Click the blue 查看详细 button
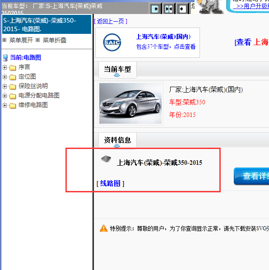 coord(251,176)
